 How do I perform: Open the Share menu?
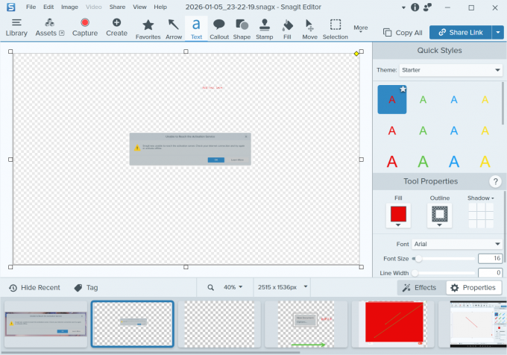(117, 7)
